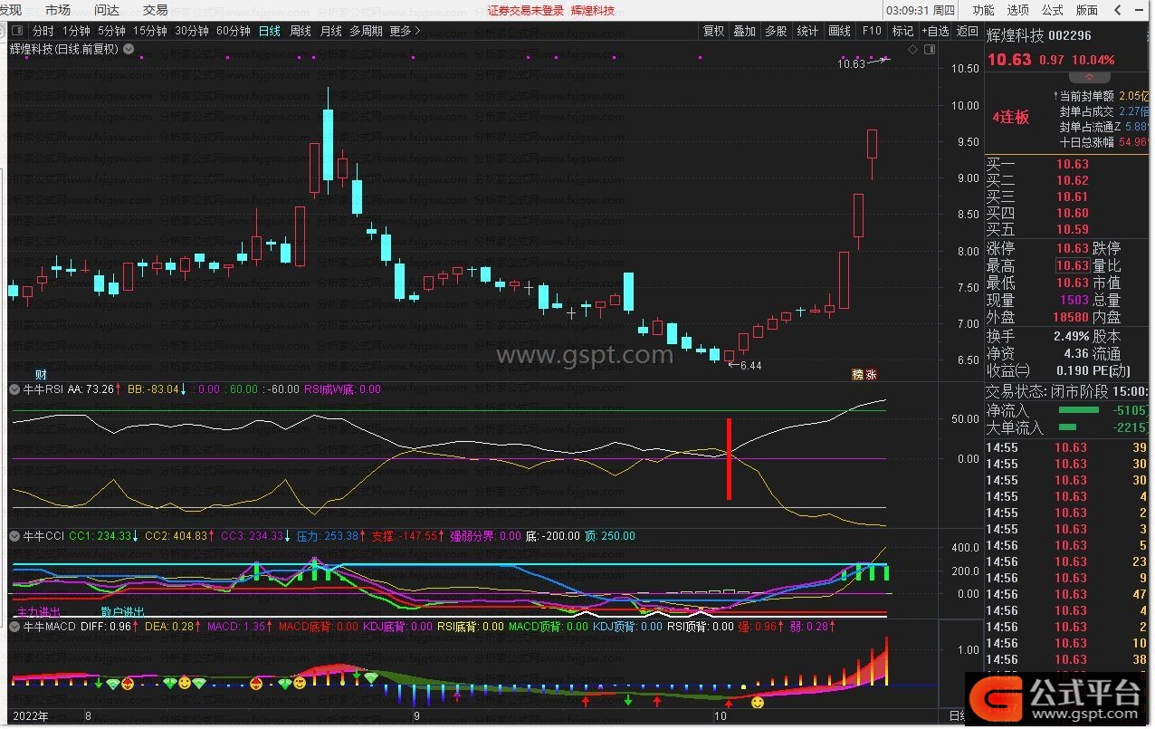
Task: Click the 返回 button in chart toolbar
Action: tap(968, 31)
